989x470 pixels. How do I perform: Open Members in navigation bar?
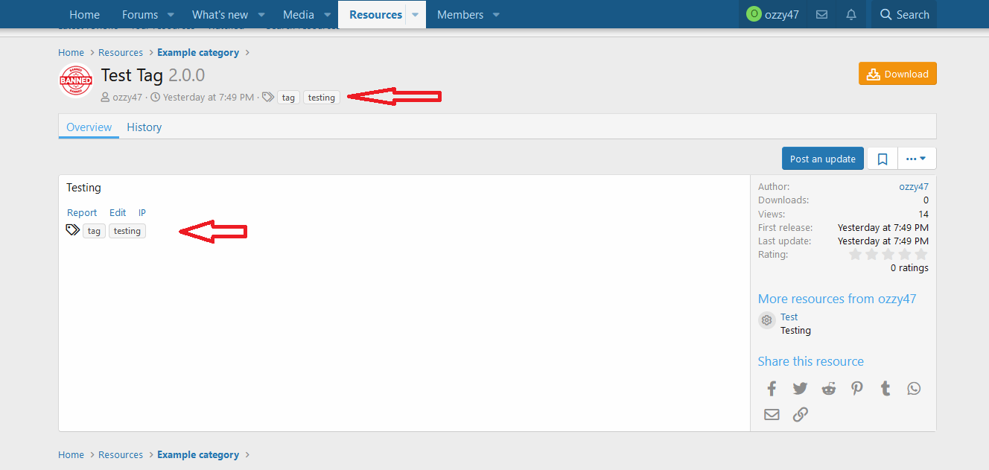(460, 14)
